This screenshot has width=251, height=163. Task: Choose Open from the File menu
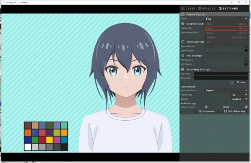[226, 28]
